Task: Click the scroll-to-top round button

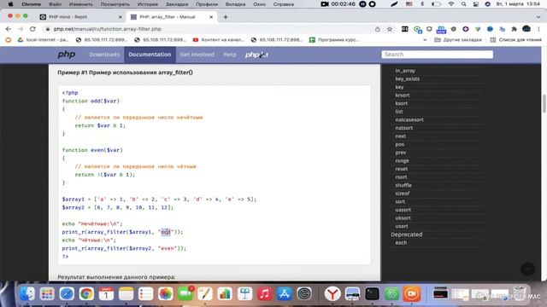Action: [528, 269]
